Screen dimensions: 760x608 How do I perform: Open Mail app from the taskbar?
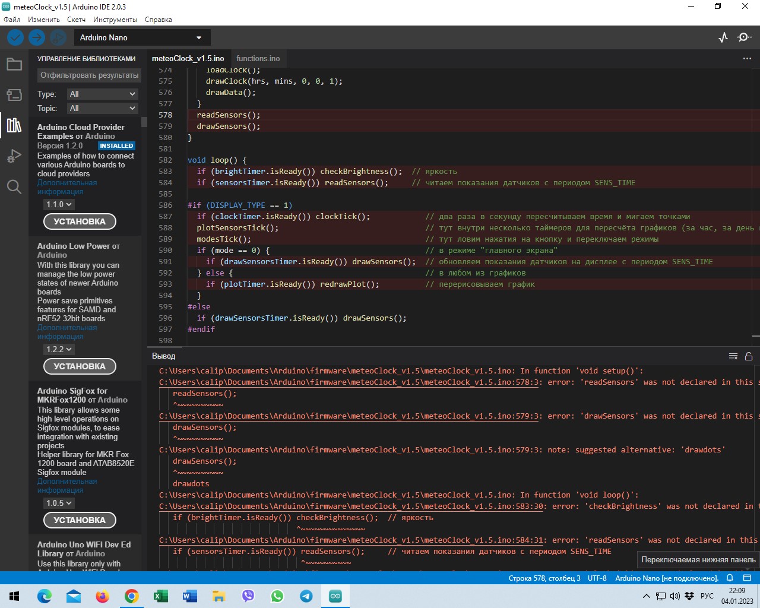pyautogui.click(x=74, y=596)
